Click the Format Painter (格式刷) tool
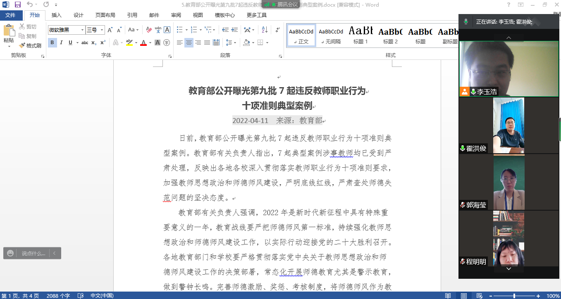 tap(30, 45)
